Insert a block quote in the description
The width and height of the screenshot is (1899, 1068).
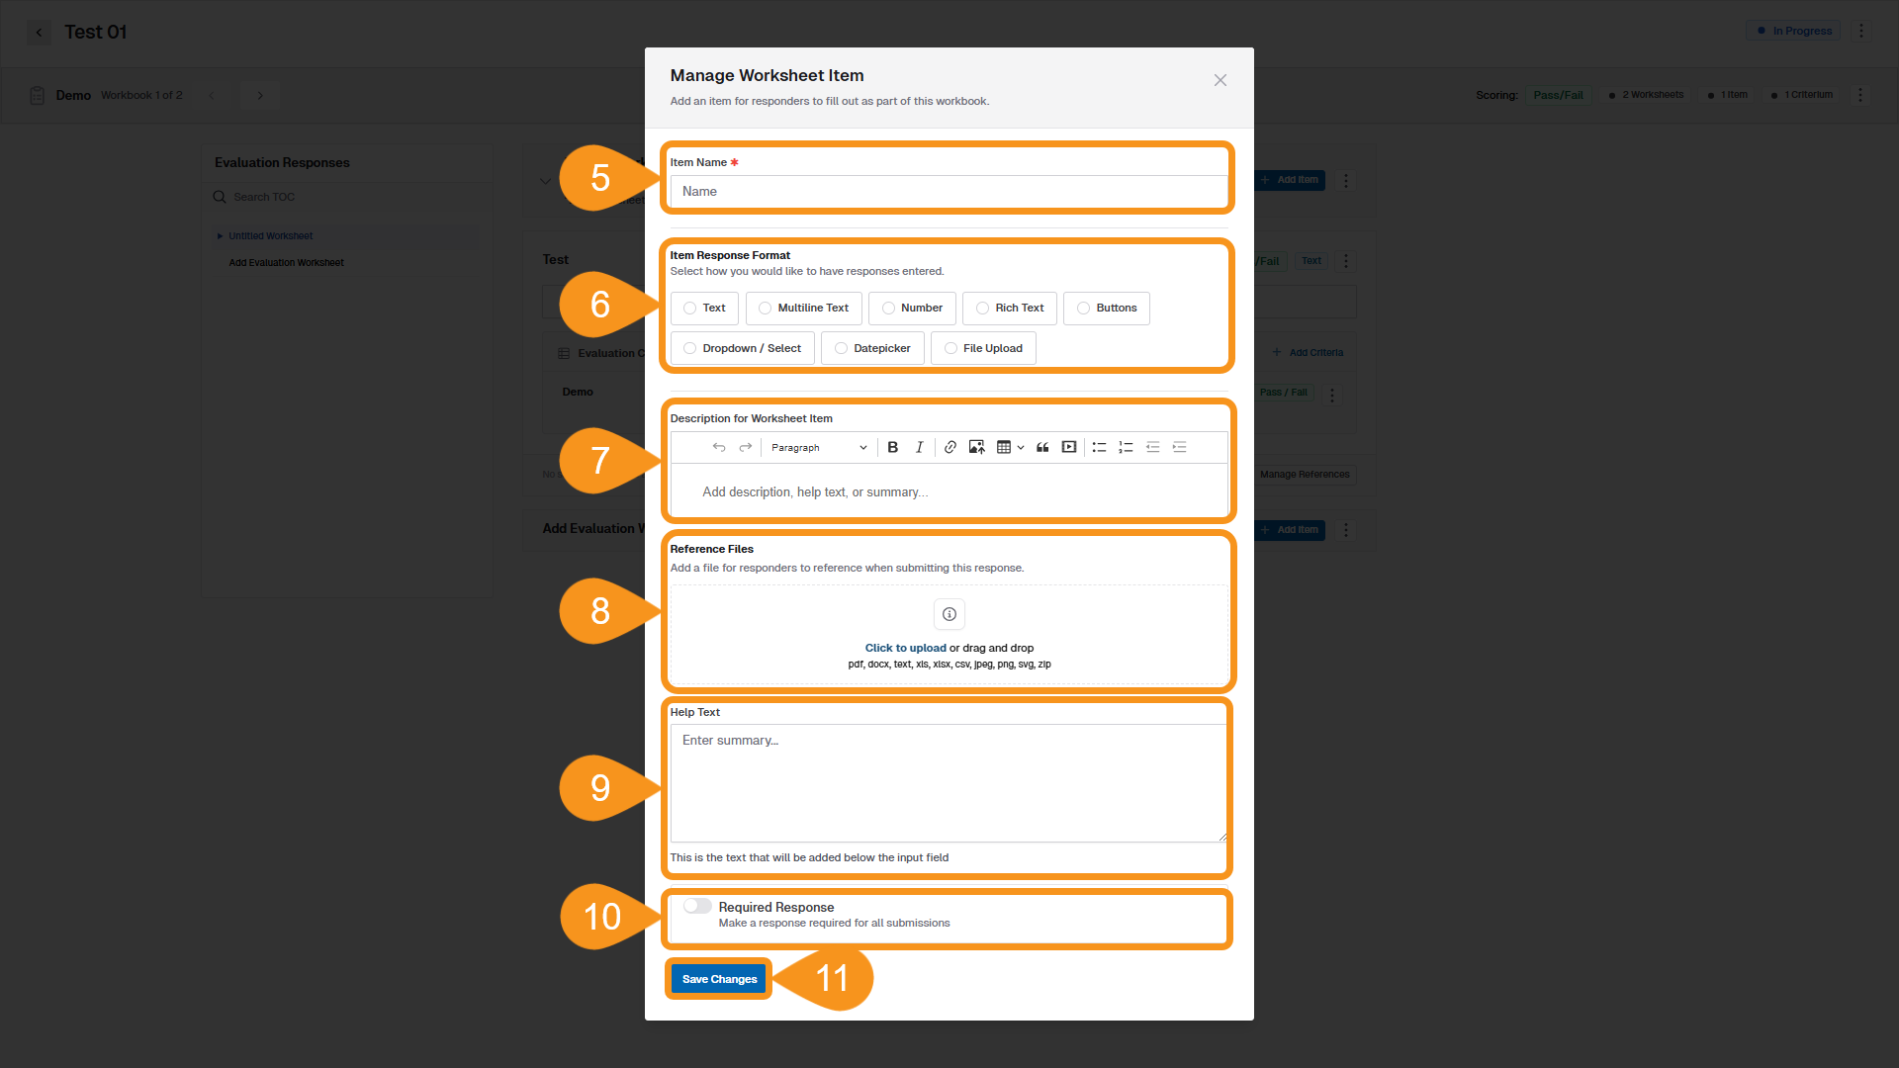point(1042,447)
